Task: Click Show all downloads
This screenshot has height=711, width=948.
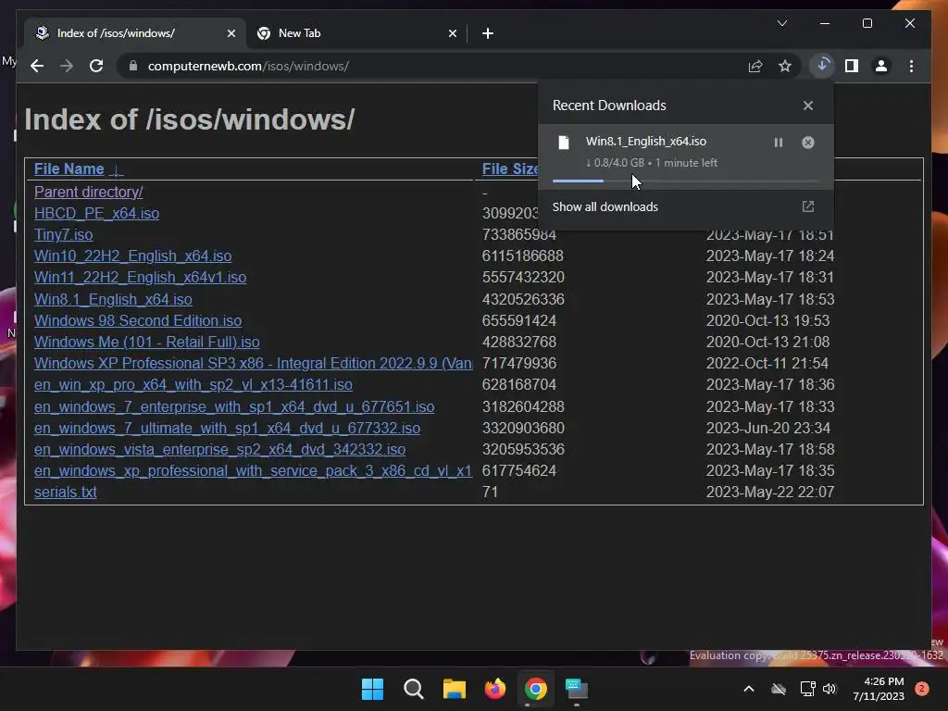Action: tap(605, 206)
